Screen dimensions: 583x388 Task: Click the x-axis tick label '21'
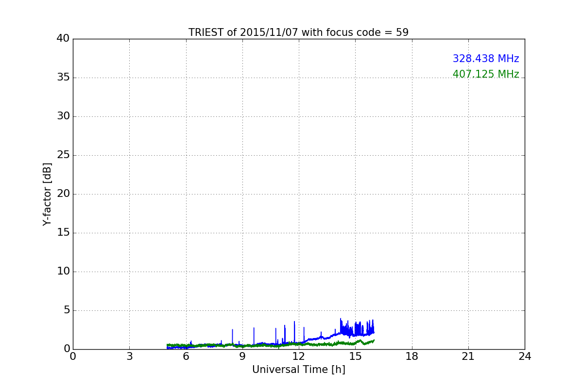[468, 356]
